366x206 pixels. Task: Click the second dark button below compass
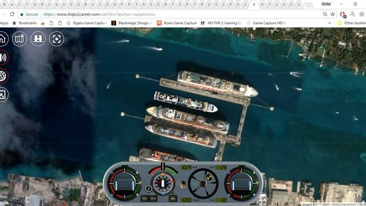pyautogui.click(x=153, y=199)
